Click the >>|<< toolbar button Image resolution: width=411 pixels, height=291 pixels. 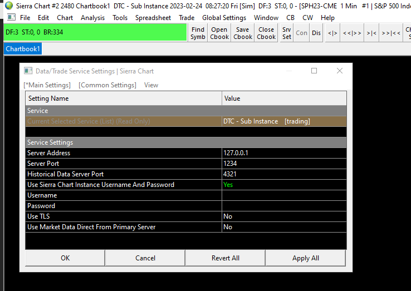click(391, 33)
